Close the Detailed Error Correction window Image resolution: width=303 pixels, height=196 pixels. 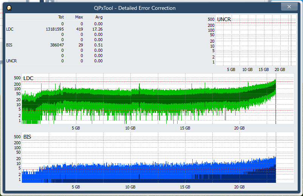click(289, 7)
